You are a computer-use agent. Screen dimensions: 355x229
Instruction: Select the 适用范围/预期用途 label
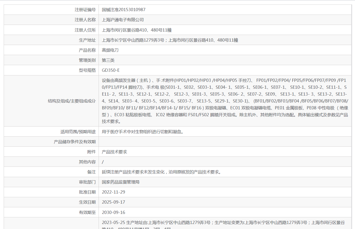pyautogui.click(x=78, y=132)
